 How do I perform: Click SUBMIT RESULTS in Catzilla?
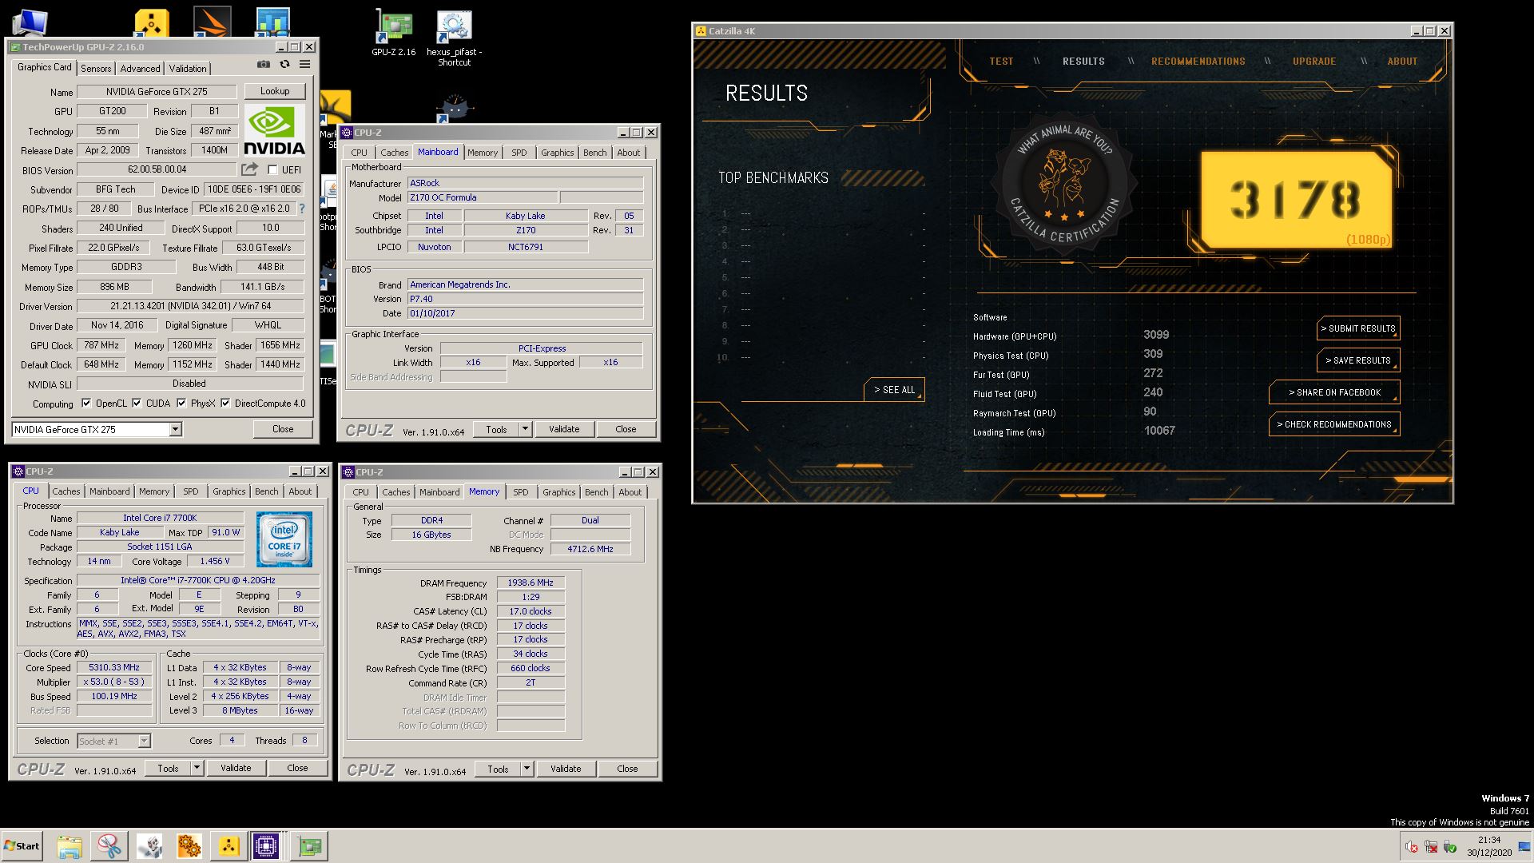click(1357, 328)
